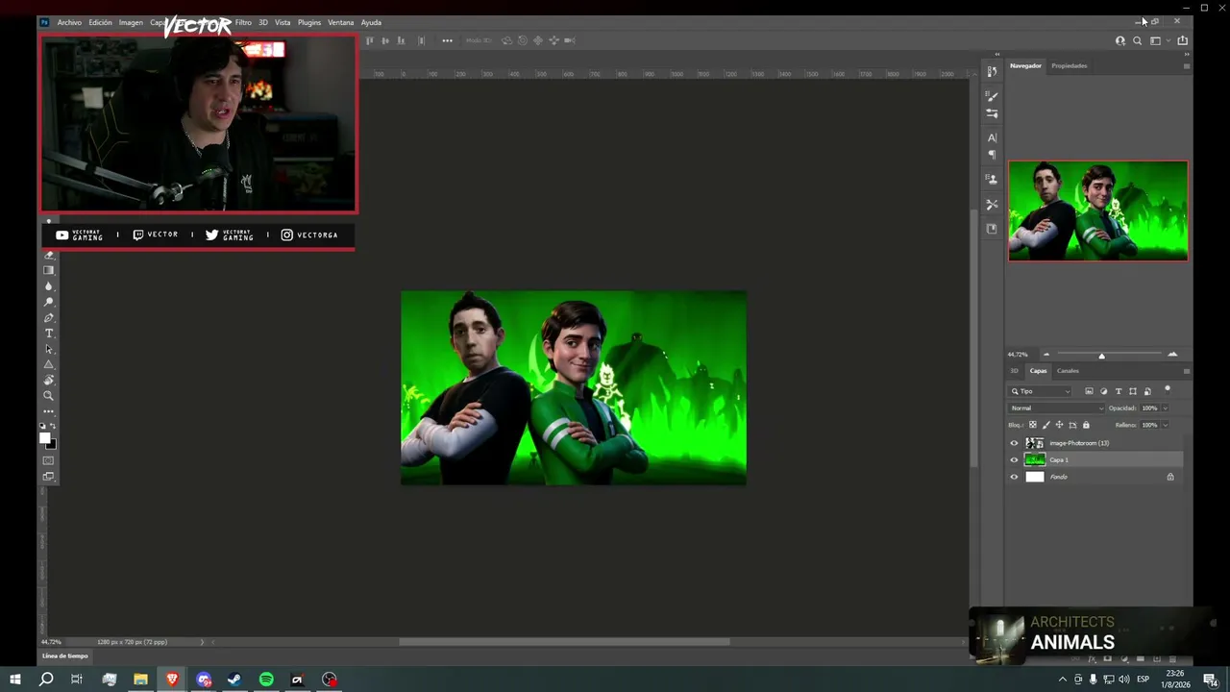The height and width of the screenshot is (692, 1230).
Task: Collapse the right panels double-arrow
Action: point(1186,54)
